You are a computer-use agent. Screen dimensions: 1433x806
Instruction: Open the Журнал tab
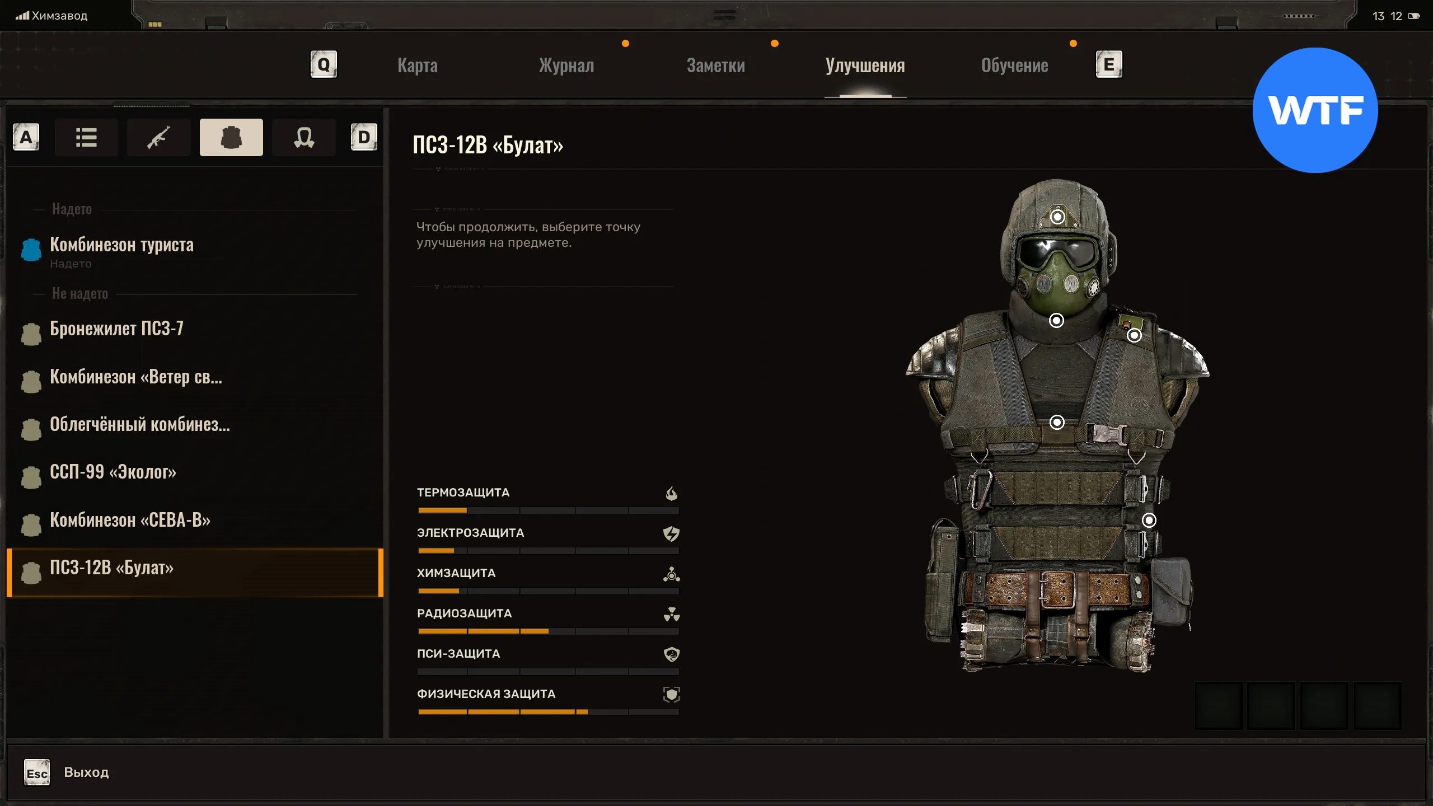(566, 65)
